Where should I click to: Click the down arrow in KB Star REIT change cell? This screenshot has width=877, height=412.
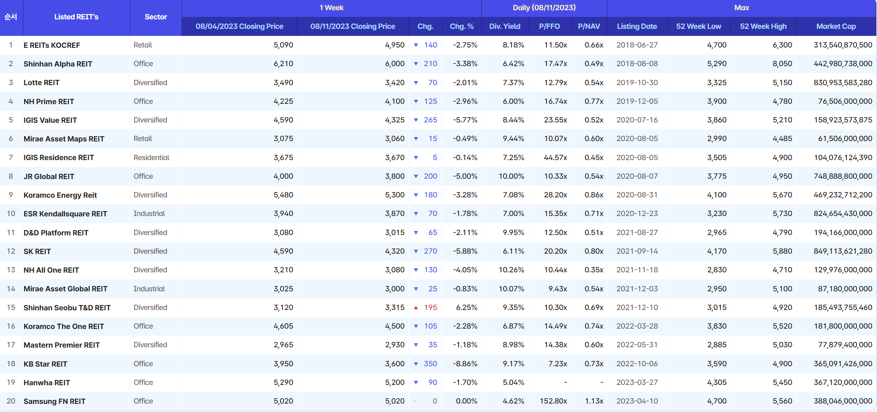pos(416,364)
